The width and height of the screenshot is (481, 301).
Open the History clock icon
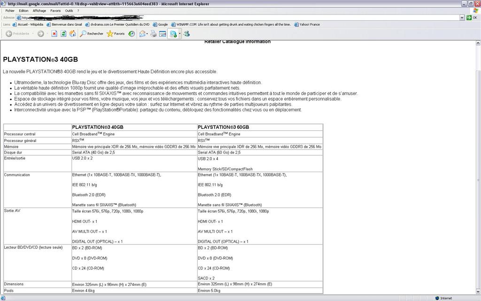point(132,34)
